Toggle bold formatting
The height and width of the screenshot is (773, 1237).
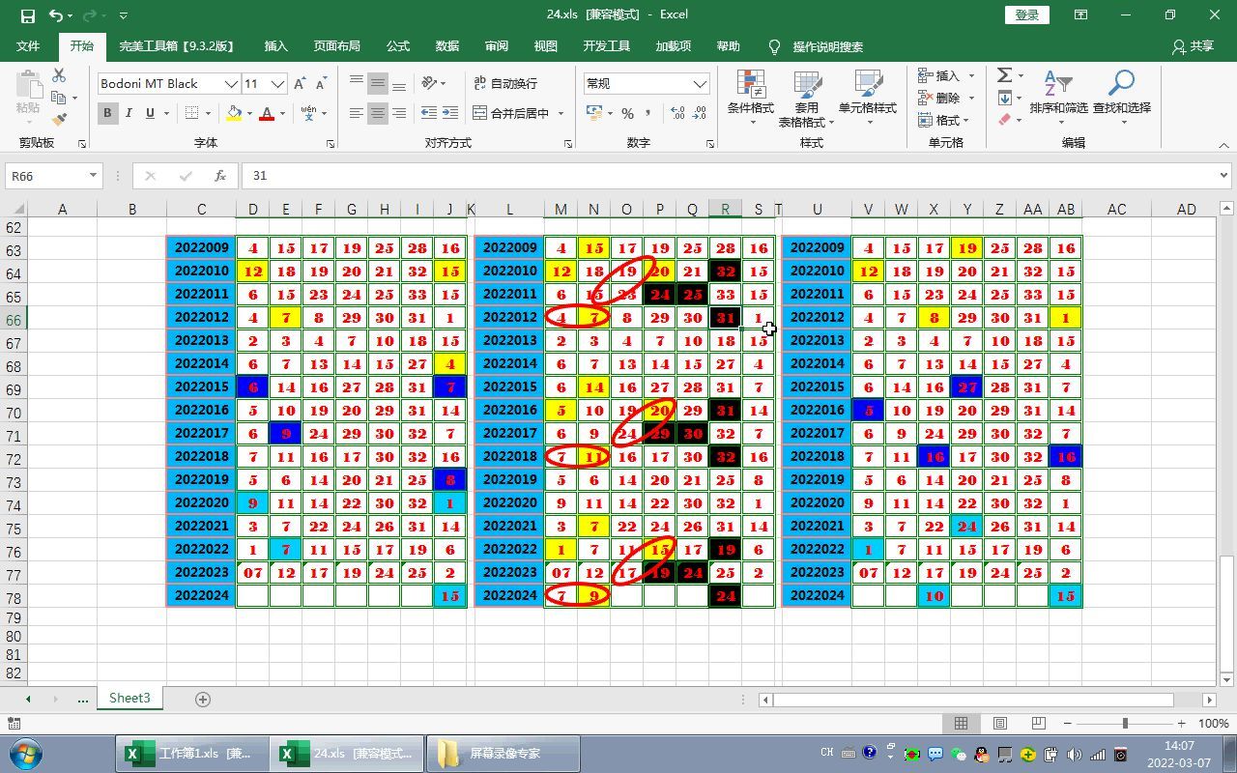point(107,113)
